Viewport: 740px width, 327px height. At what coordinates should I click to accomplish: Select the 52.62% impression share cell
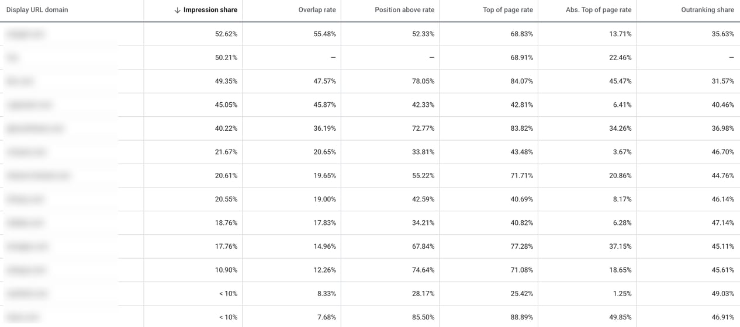(226, 34)
